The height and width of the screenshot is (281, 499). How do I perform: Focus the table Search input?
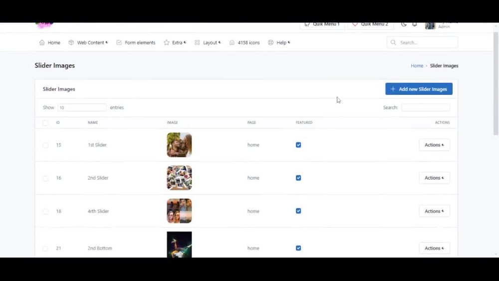[426, 108]
